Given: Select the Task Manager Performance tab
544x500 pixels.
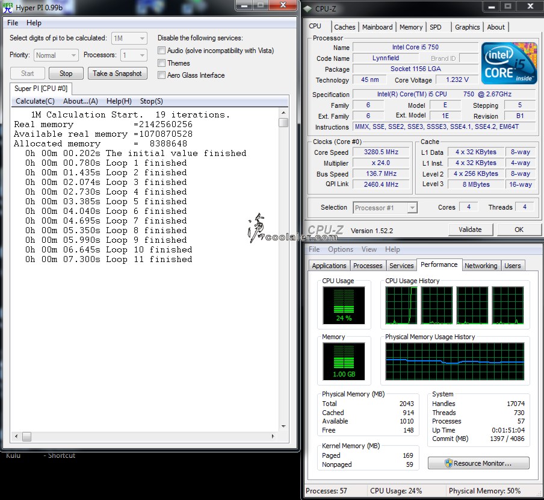Looking at the screenshot, I should (439, 264).
